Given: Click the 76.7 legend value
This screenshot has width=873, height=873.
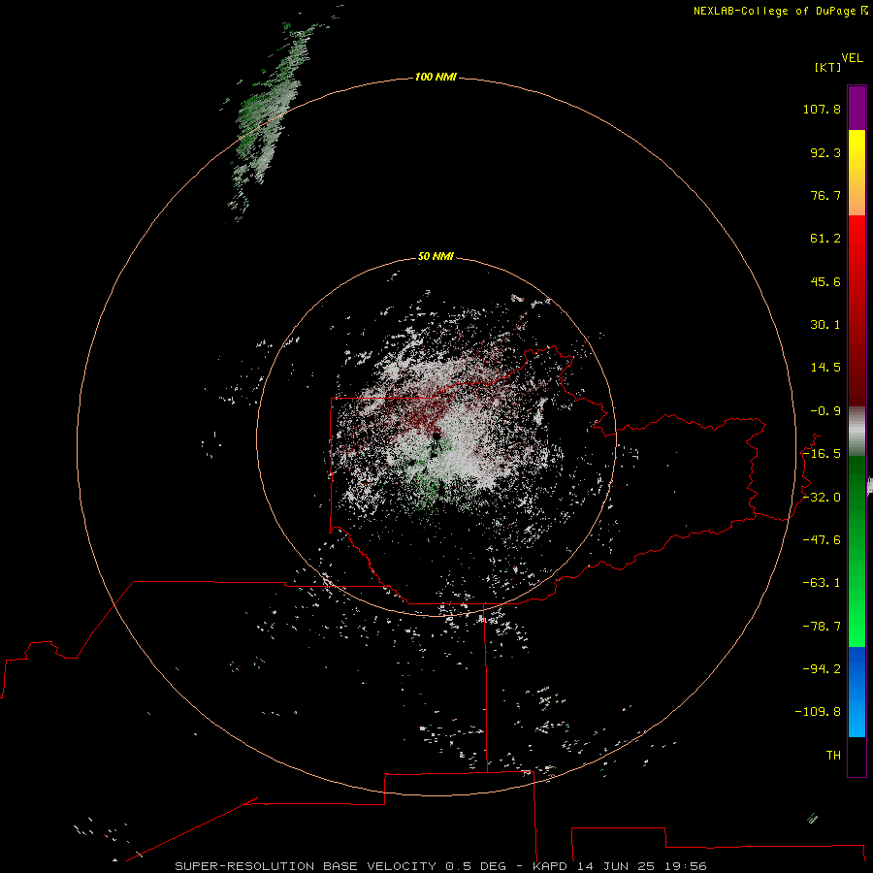Looking at the screenshot, I should 825,195.
